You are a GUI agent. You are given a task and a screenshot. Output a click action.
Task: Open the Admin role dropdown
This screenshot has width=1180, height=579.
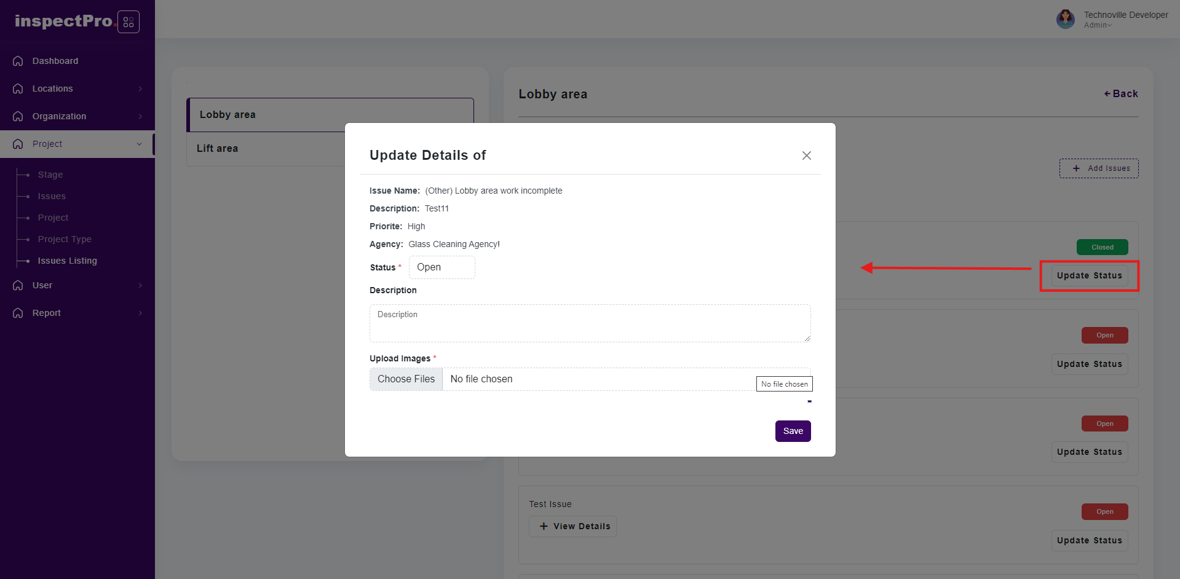(1098, 25)
